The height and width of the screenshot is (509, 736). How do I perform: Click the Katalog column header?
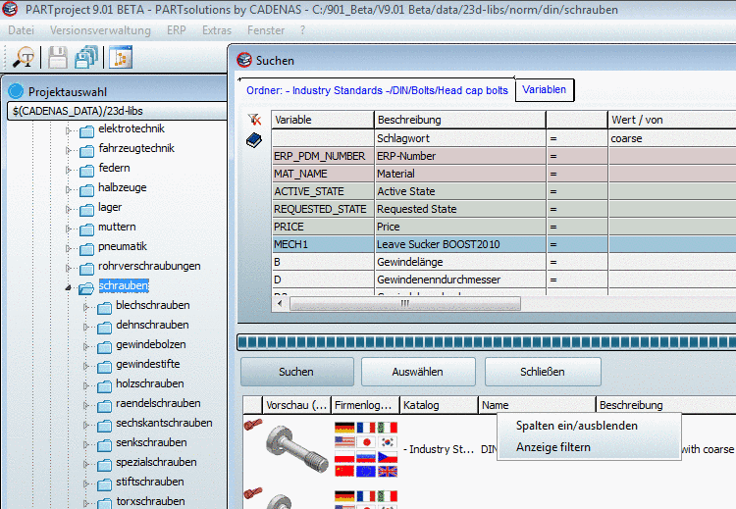[439, 405]
